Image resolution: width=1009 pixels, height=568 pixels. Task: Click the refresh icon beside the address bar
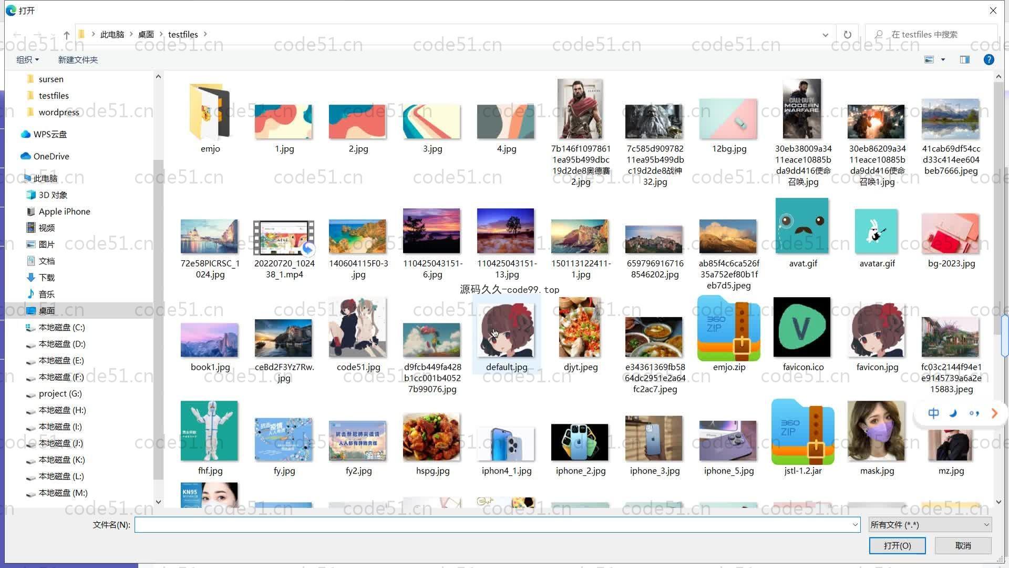click(847, 35)
